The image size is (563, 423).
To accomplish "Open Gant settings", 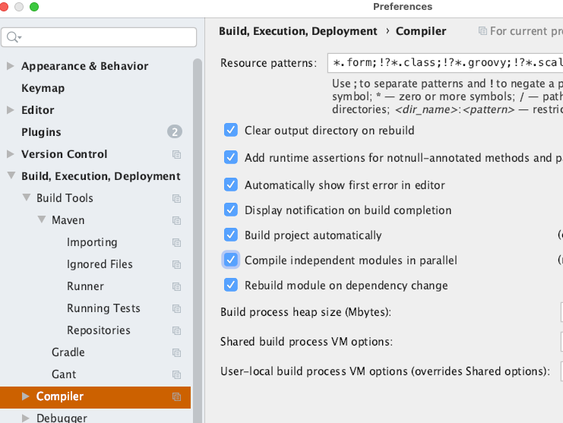I will [64, 374].
